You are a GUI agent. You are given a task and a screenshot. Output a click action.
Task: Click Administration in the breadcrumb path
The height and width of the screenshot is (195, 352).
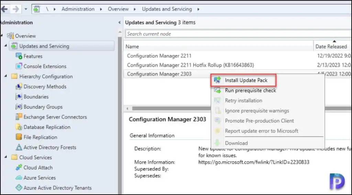[x=78, y=9]
